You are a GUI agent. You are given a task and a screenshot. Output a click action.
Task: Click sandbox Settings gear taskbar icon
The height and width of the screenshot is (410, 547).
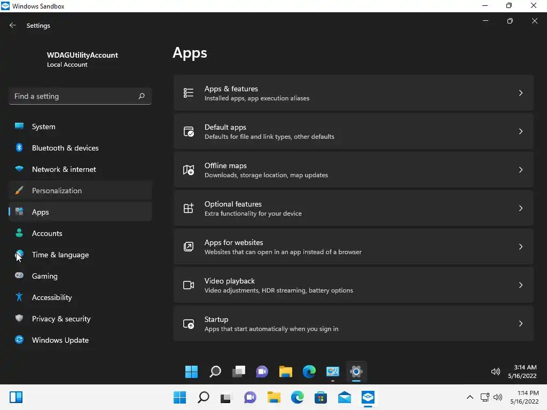(356, 372)
